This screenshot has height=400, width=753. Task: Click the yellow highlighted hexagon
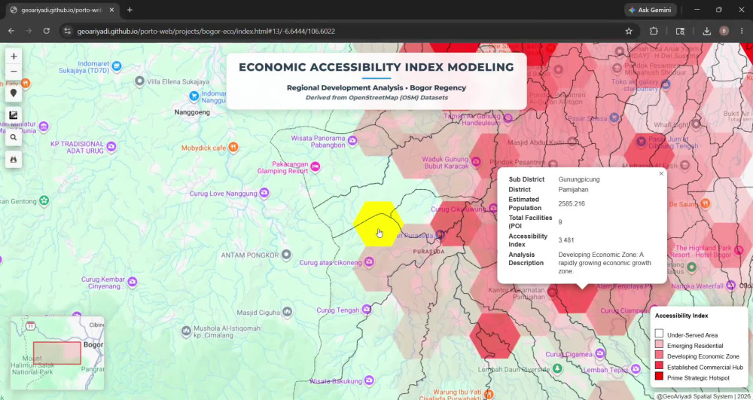[x=379, y=224]
